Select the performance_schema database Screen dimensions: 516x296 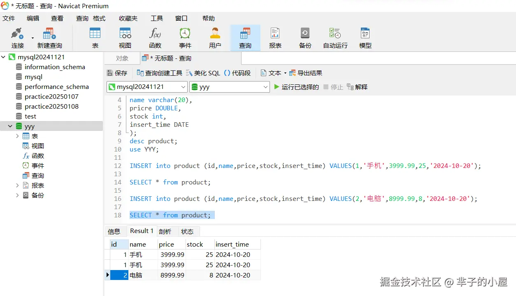tap(56, 86)
